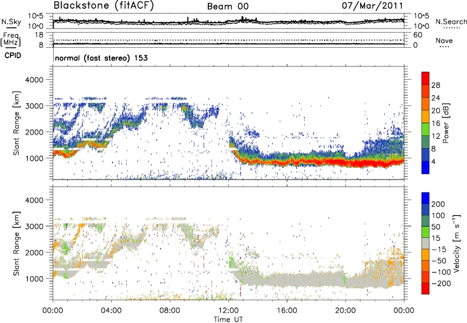The height and width of the screenshot is (323, 467).
Task: Click the Blackstone (fitACF) title
Action: click(x=104, y=6)
